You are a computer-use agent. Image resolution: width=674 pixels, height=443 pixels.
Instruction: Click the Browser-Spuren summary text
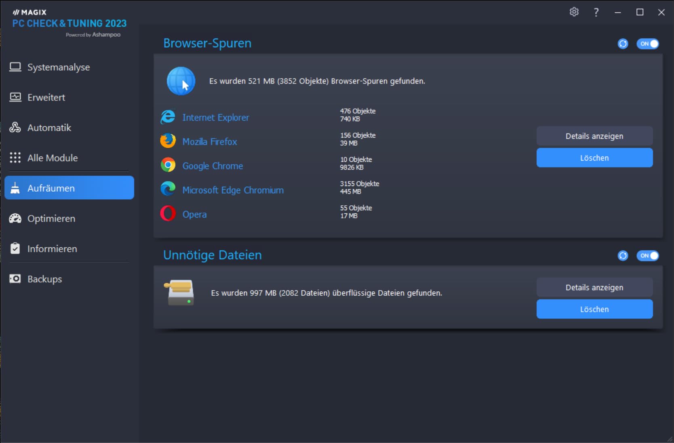317,81
